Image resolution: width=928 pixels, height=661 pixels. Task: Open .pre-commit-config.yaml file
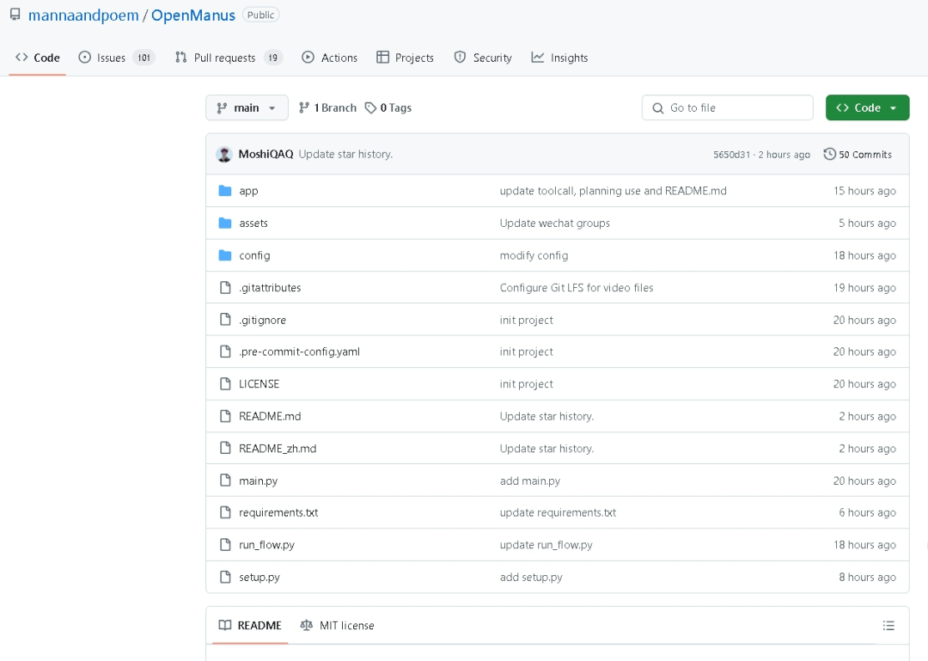[x=300, y=352]
